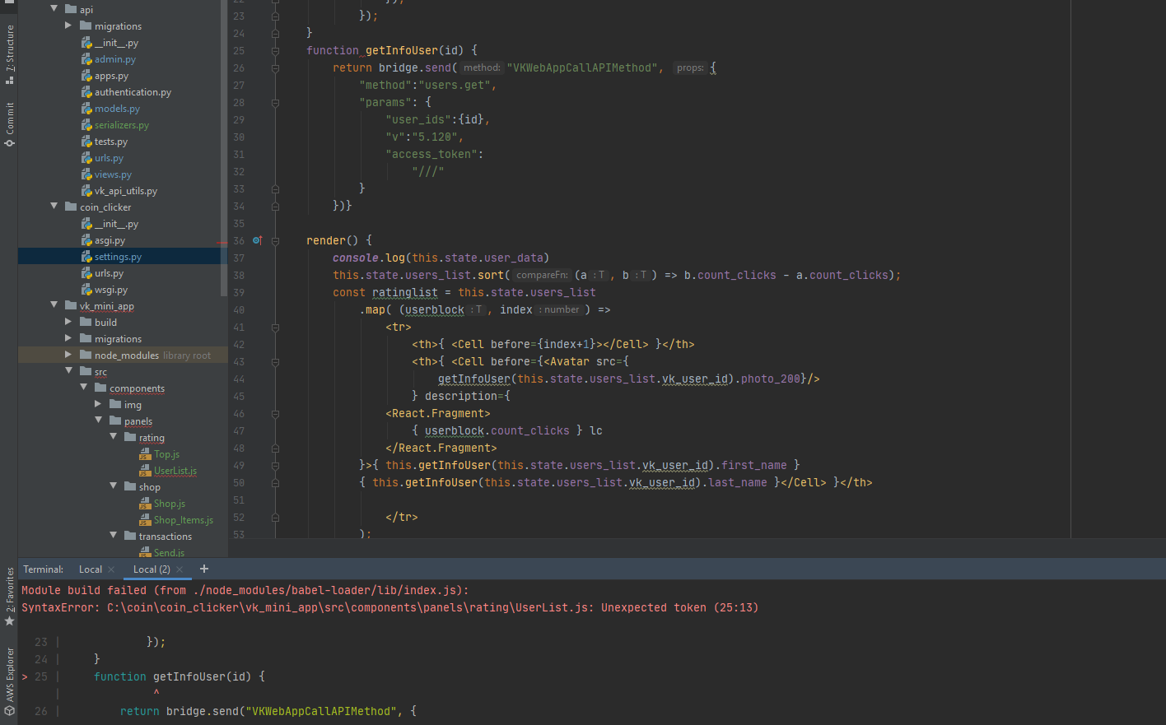
Task: Click the Python file icon of admin.py
Action: [x=86, y=59]
